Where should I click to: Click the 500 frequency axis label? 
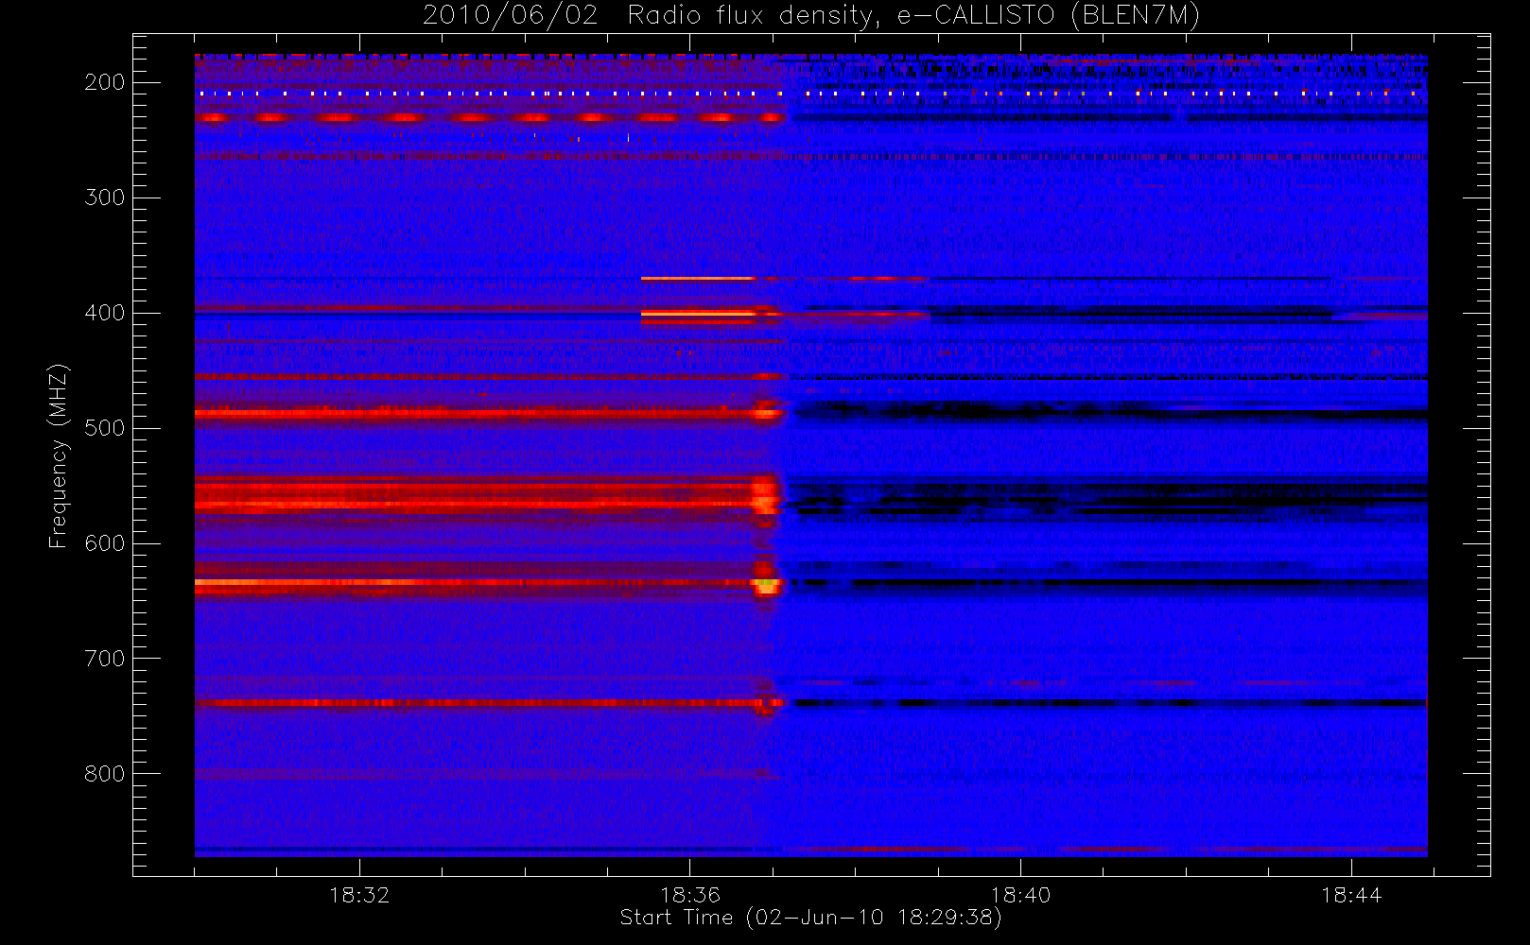click(x=105, y=428)
